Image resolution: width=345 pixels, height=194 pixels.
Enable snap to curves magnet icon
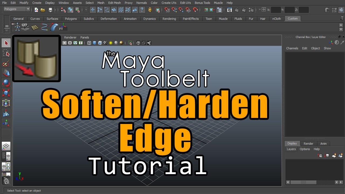(174, 10)
